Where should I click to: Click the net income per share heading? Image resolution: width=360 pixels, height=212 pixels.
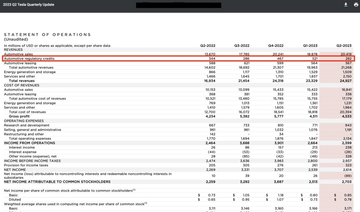70,190
